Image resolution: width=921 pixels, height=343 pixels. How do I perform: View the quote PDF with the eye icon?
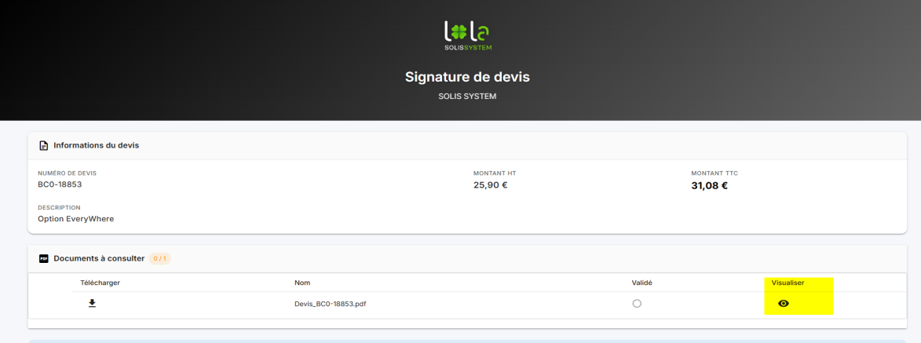tap(783, 304)
